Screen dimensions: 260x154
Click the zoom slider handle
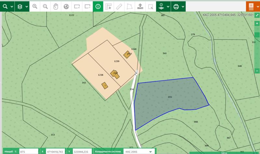tap(257, 34)
